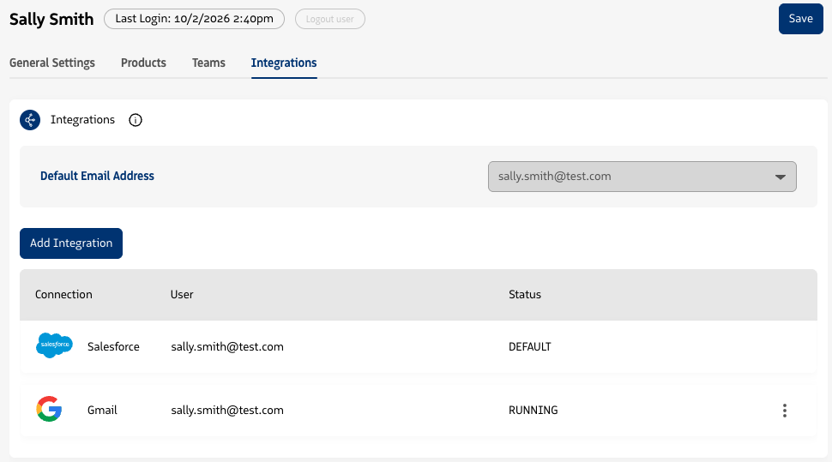This screenshot has height=462, width=832.
Task: Open the Default Email Address dropdown
Action: coord(642,177)
